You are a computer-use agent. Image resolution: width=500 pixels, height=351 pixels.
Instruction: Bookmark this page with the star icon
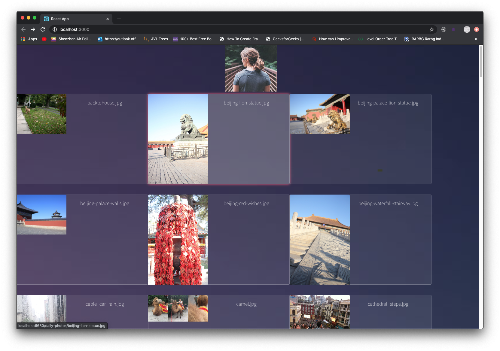[x=432, y=29]
